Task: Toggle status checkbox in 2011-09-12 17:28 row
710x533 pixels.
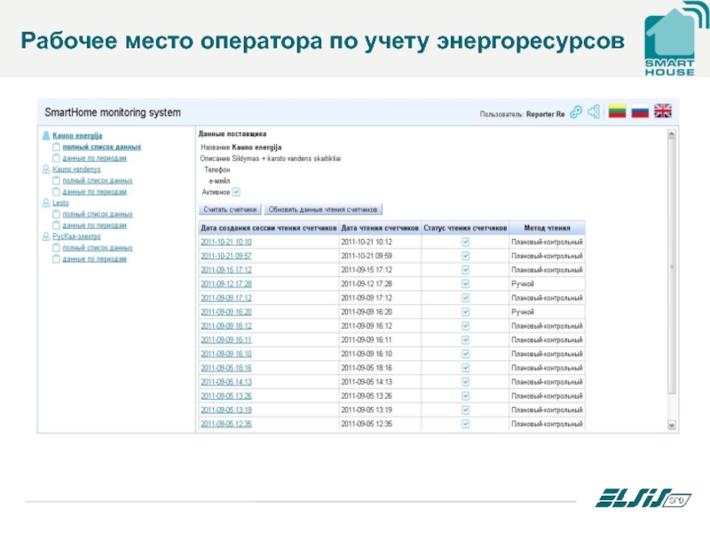Action: tap(465, 284)
